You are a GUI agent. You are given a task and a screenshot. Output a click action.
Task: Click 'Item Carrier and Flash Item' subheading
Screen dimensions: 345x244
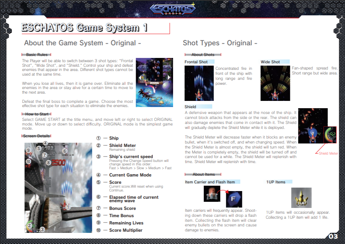(210, 182)
